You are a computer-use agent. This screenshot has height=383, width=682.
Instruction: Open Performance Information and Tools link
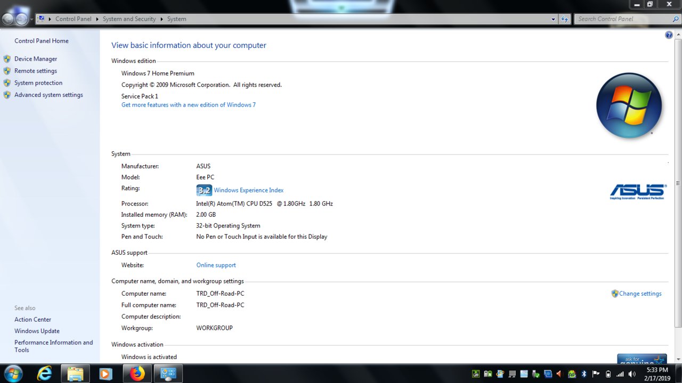pos(54,346)
